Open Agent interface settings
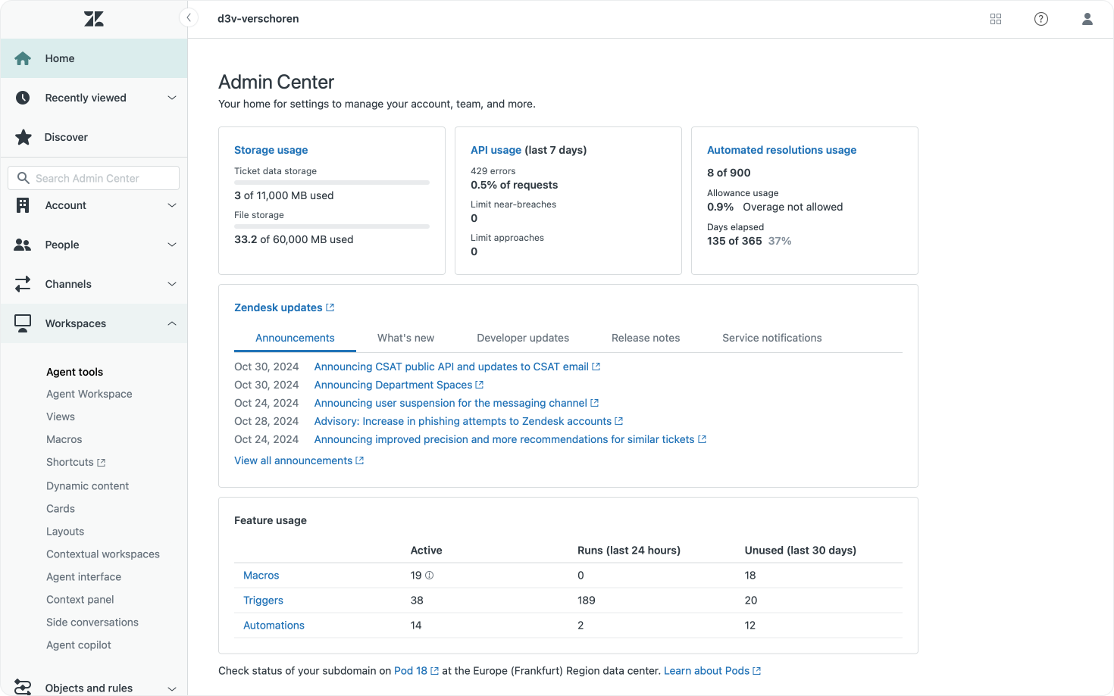The image size is (1114, 696). (84, 577)
